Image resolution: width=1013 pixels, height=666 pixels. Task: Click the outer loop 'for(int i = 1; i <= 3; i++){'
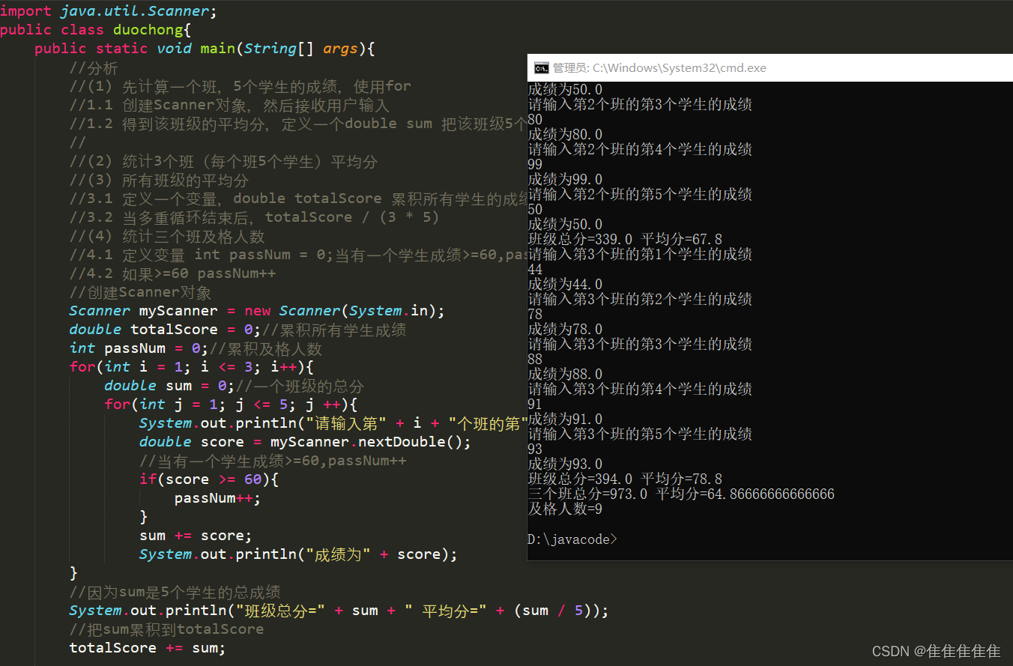pyautogui.click(x=191, y=367)
